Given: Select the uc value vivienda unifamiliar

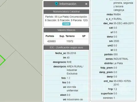Looking at the screenshot, I should click(x=72, y=89).
